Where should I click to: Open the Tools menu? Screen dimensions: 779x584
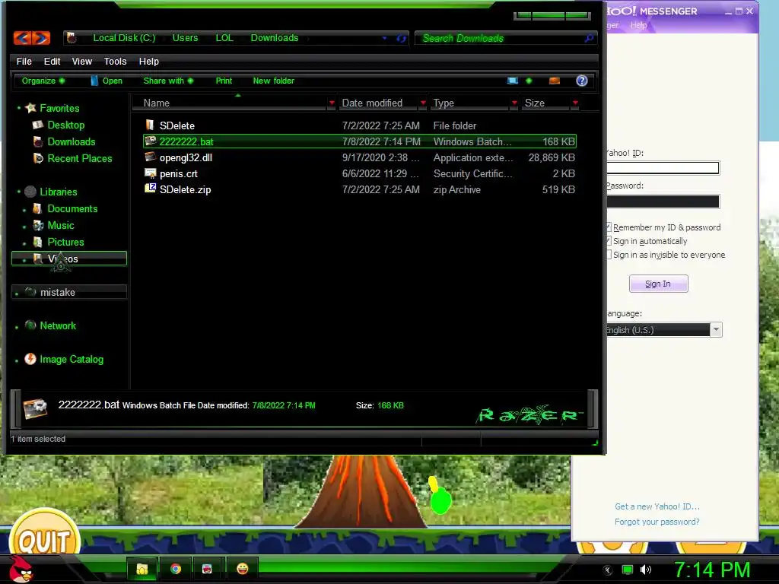[x=116, y=61]
